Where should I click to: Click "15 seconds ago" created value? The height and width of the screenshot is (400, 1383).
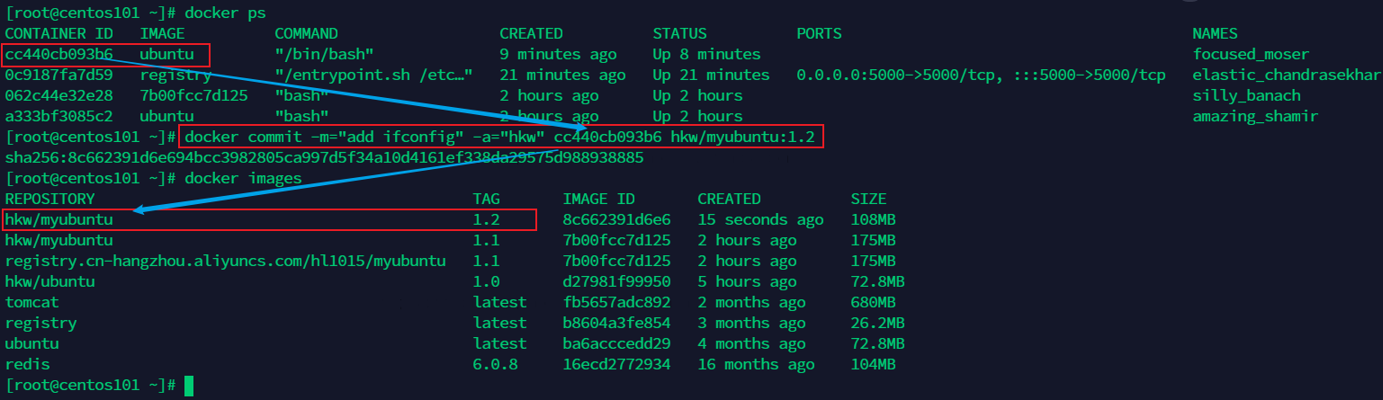[760, 219]
